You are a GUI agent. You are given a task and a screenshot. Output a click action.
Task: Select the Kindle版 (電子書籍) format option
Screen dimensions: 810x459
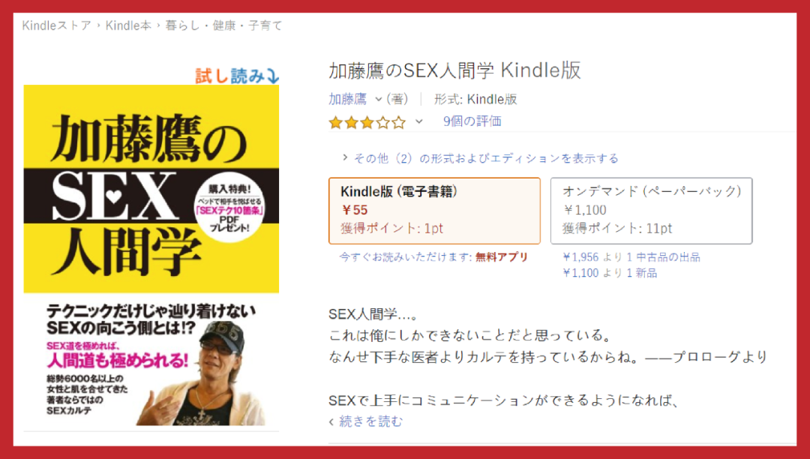pos(434,211)
